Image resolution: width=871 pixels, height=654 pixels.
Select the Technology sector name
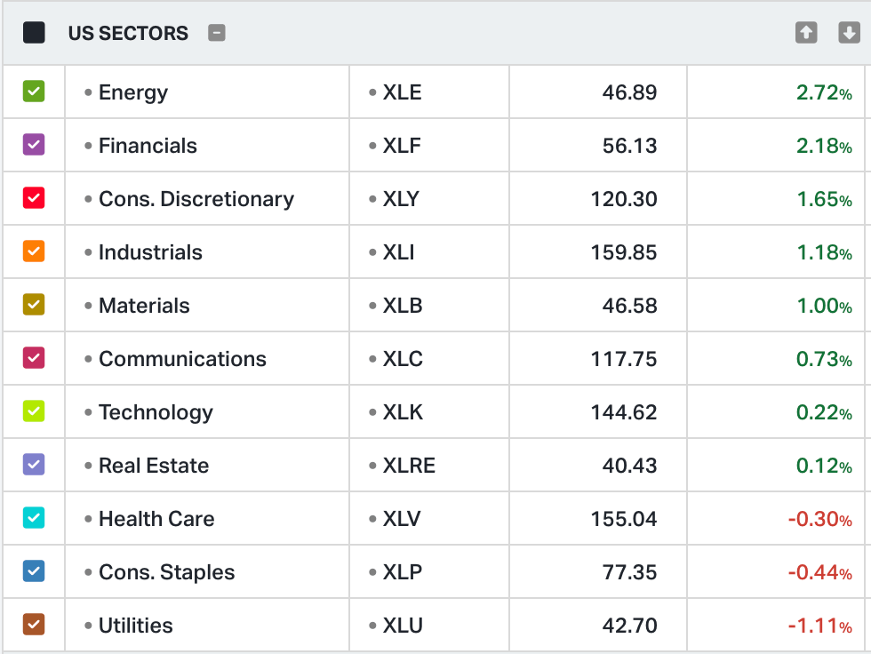(156, 412)
